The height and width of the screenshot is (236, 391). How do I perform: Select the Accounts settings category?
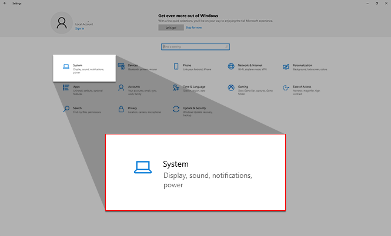[x=133, y=88]
